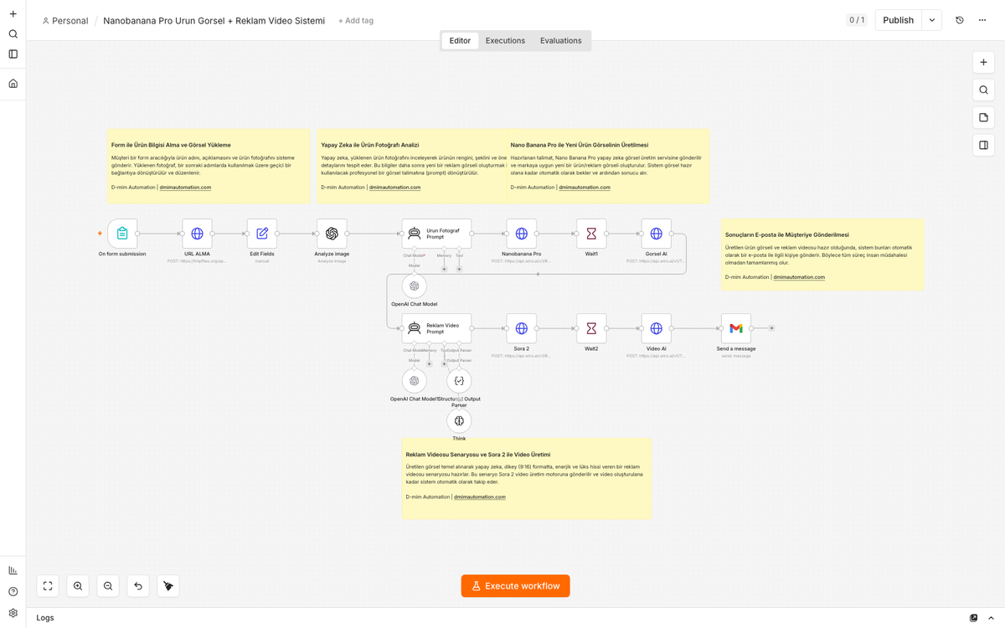Click the 0 / 1 counter badge
Viewport: 1005px width, 628px height.
coord(857,20)
